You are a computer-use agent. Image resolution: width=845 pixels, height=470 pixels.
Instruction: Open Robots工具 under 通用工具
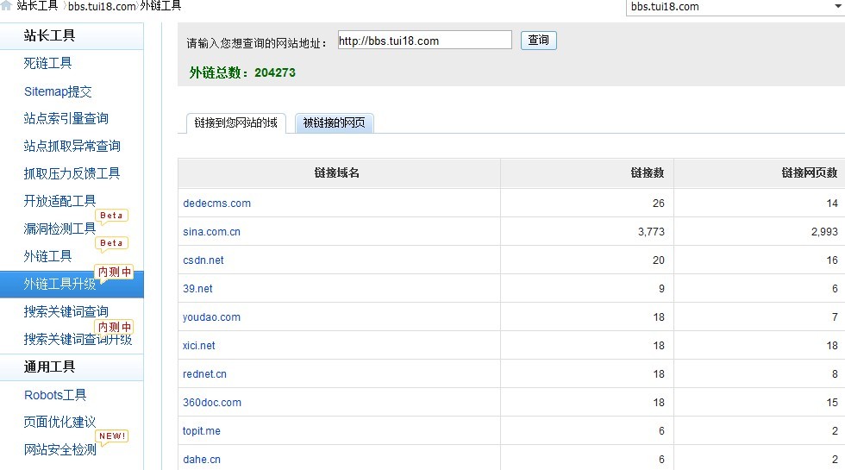[x=55, y=395]
